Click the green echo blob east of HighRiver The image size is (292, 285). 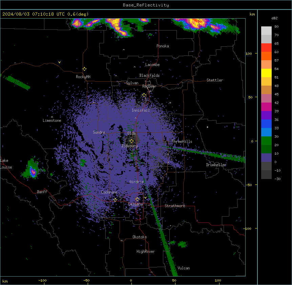click(x=182, y=244)
